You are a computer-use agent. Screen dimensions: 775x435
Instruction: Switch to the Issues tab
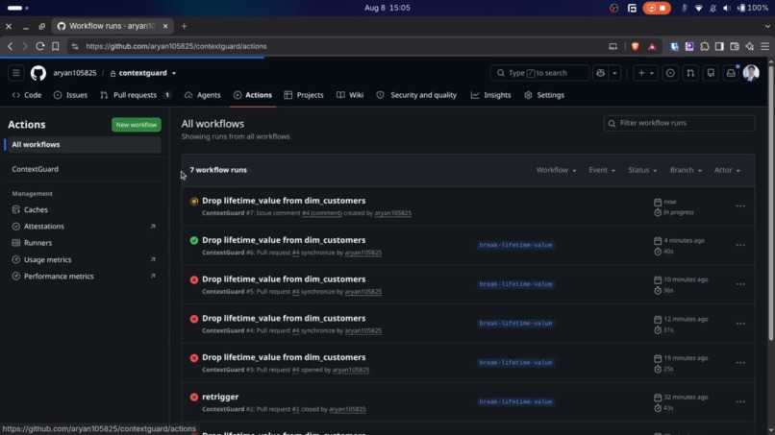tap(71, 95)
